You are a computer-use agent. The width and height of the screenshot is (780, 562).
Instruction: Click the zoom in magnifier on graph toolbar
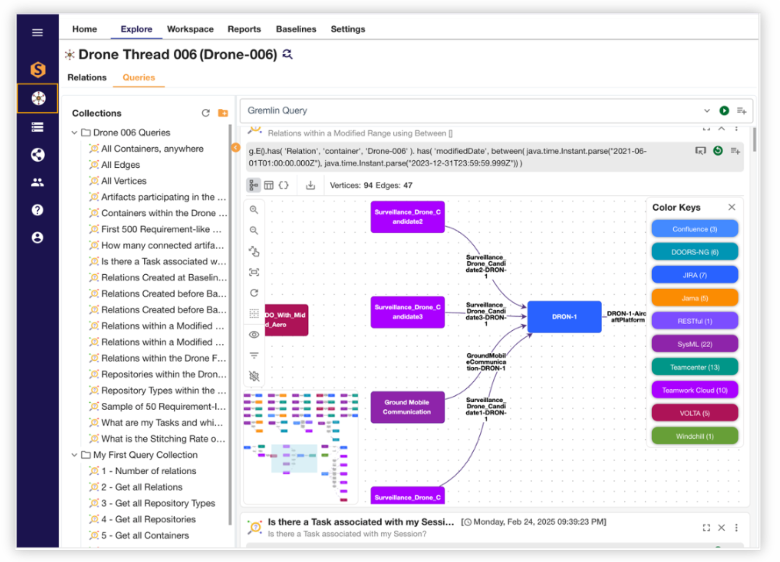click(254, 210)
